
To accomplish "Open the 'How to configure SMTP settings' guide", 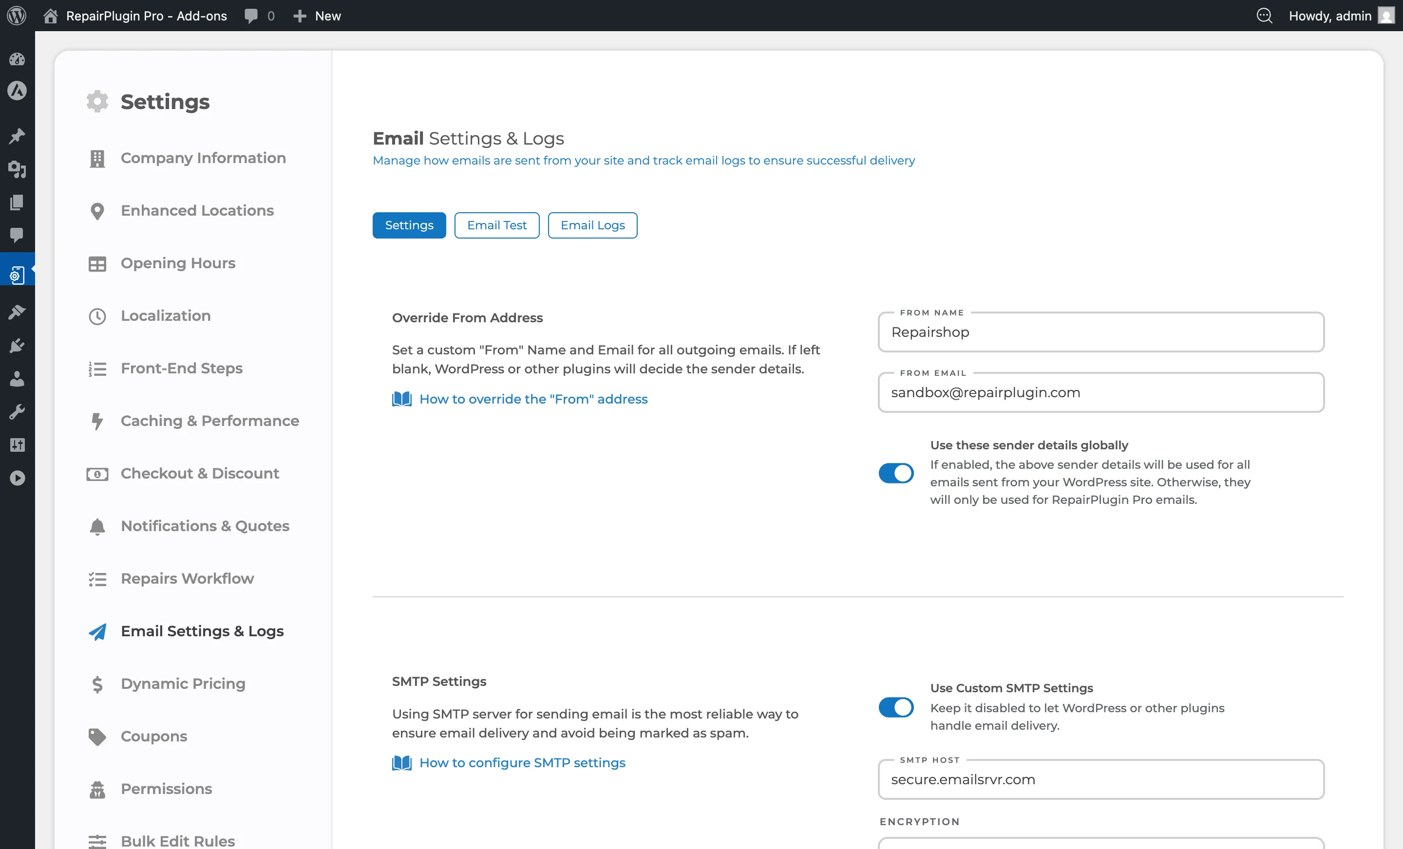I will pyautogui.click(x=522, y=762).
